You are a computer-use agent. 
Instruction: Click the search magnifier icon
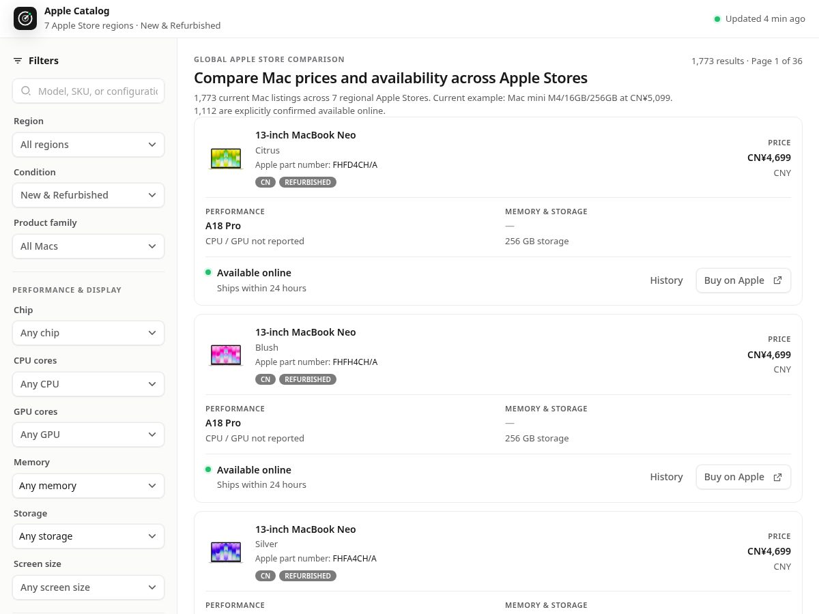pos(26,91)
